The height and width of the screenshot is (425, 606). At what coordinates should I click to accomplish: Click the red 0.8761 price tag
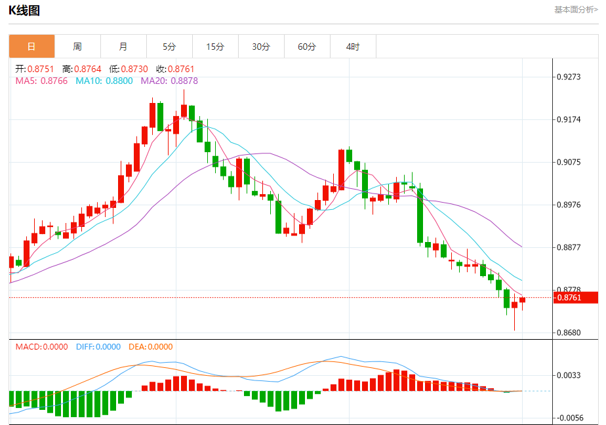pos(576,298)
